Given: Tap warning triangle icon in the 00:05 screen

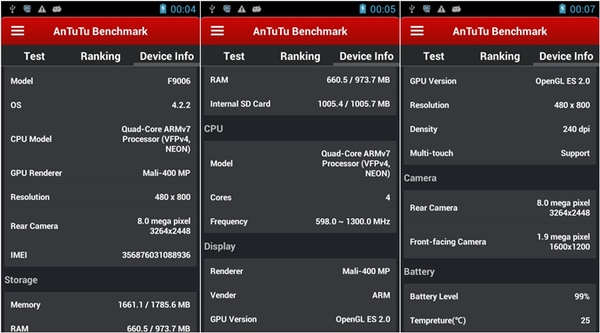Looking at the screenshot, I should pyautogui.click(x=242, y=9).
